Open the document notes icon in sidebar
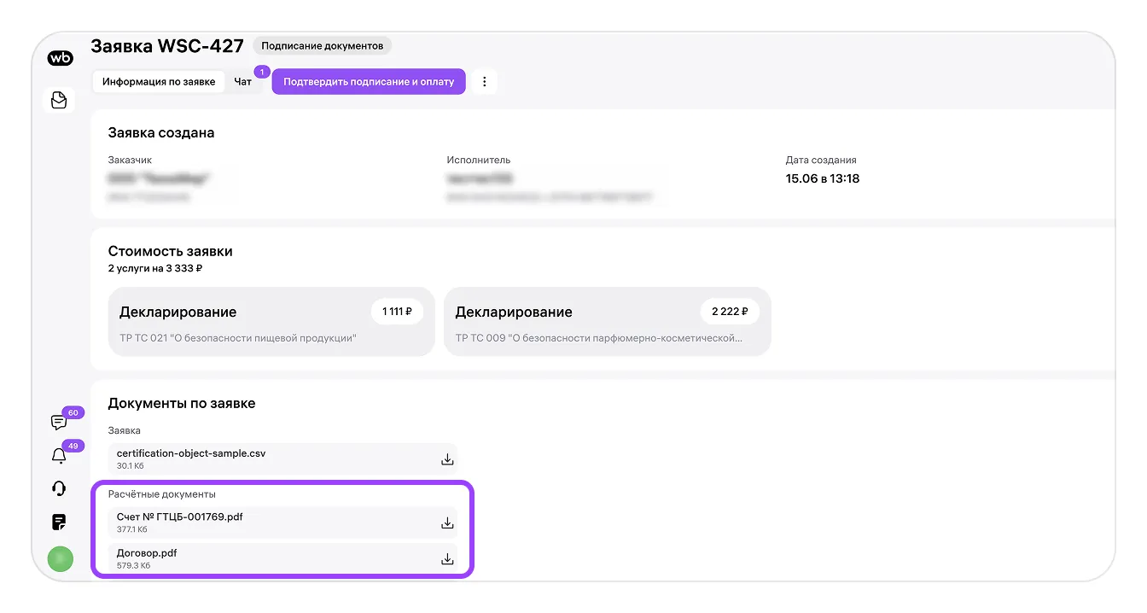Viewport: 1147px width, 613px height. click(59, 522)
